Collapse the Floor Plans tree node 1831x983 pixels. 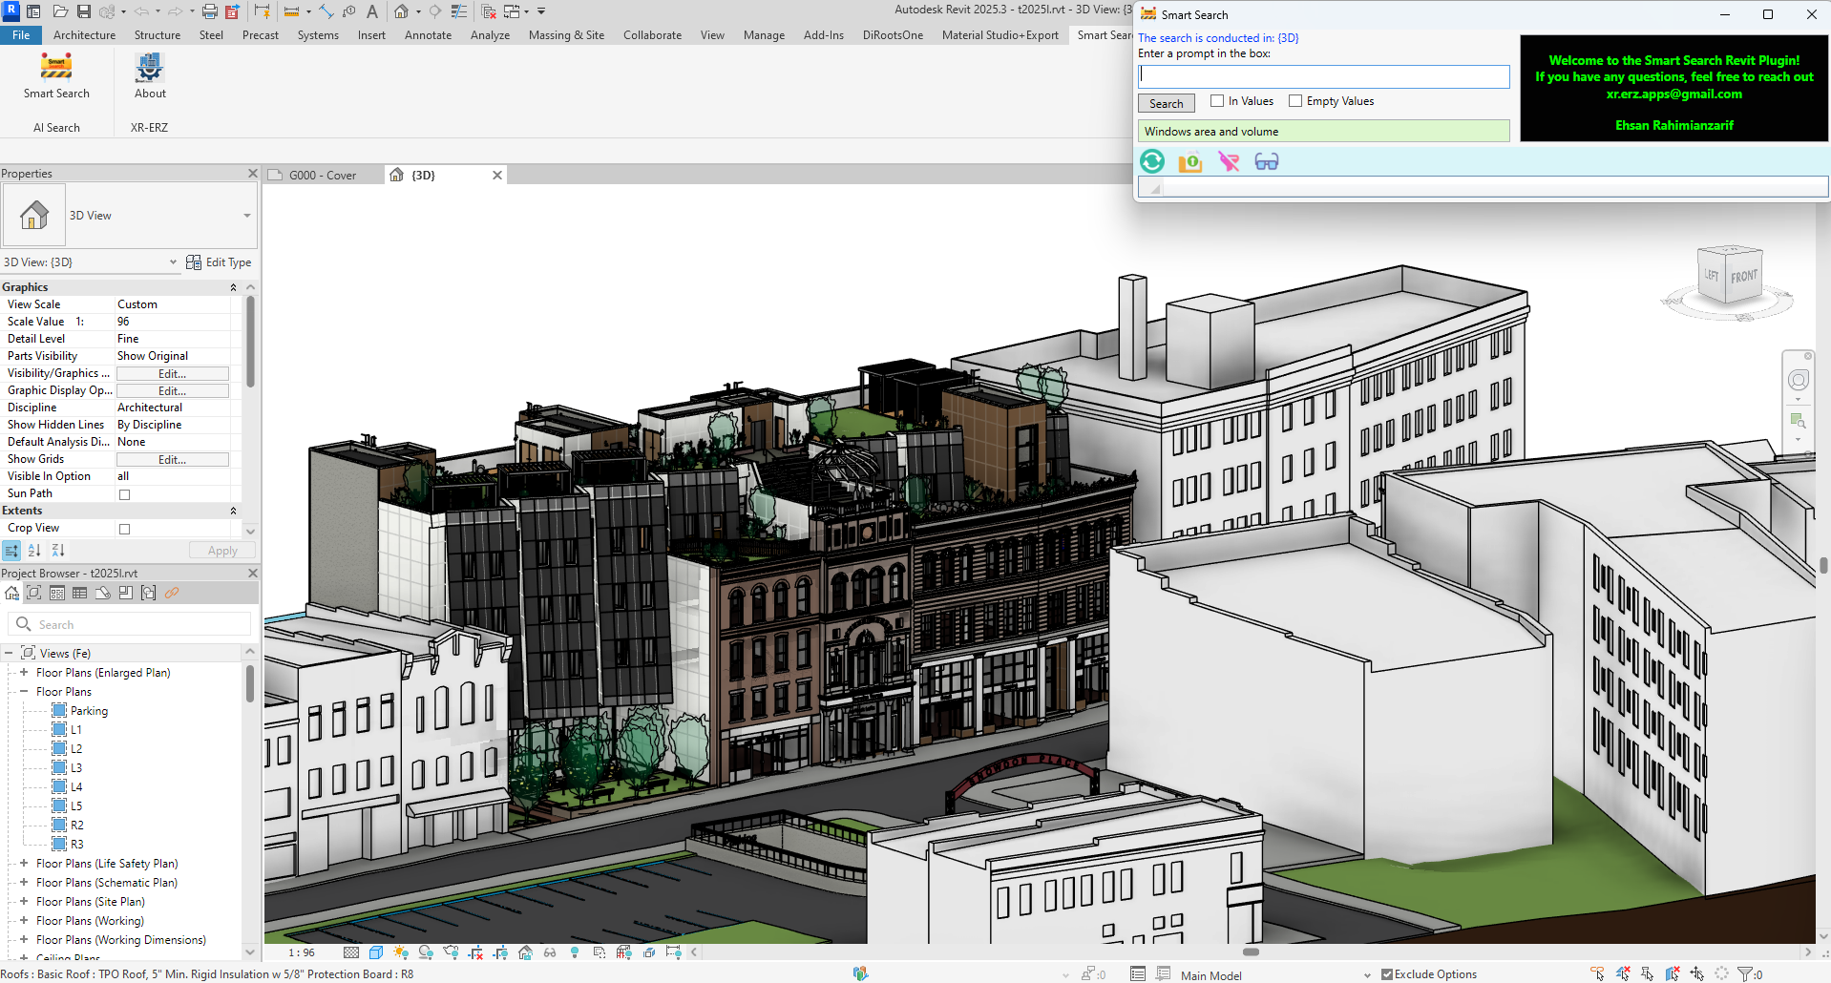[24, 692]
